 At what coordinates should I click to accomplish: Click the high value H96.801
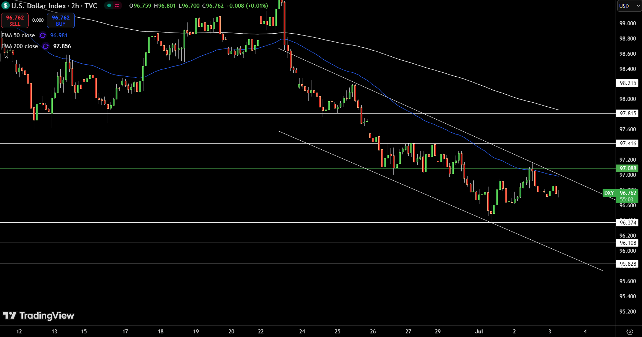[x=165, y=6]
